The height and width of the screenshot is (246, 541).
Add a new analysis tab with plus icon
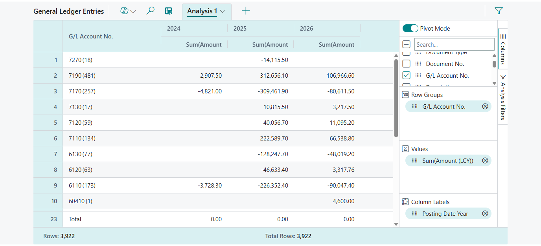246,11
